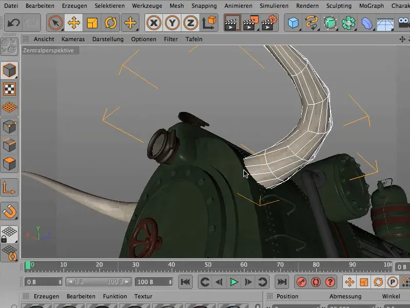Open the Selektieren menu

[110, 6]
